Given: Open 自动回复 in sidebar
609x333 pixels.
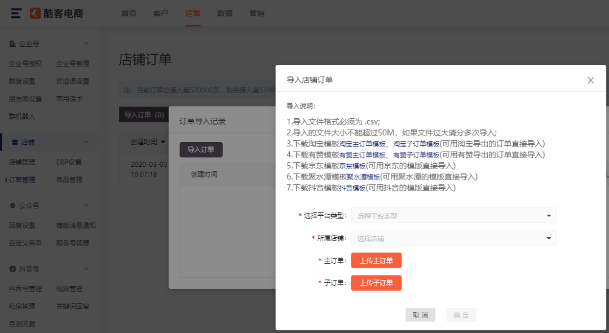Looking at the screenshot, I should [22, 323].
